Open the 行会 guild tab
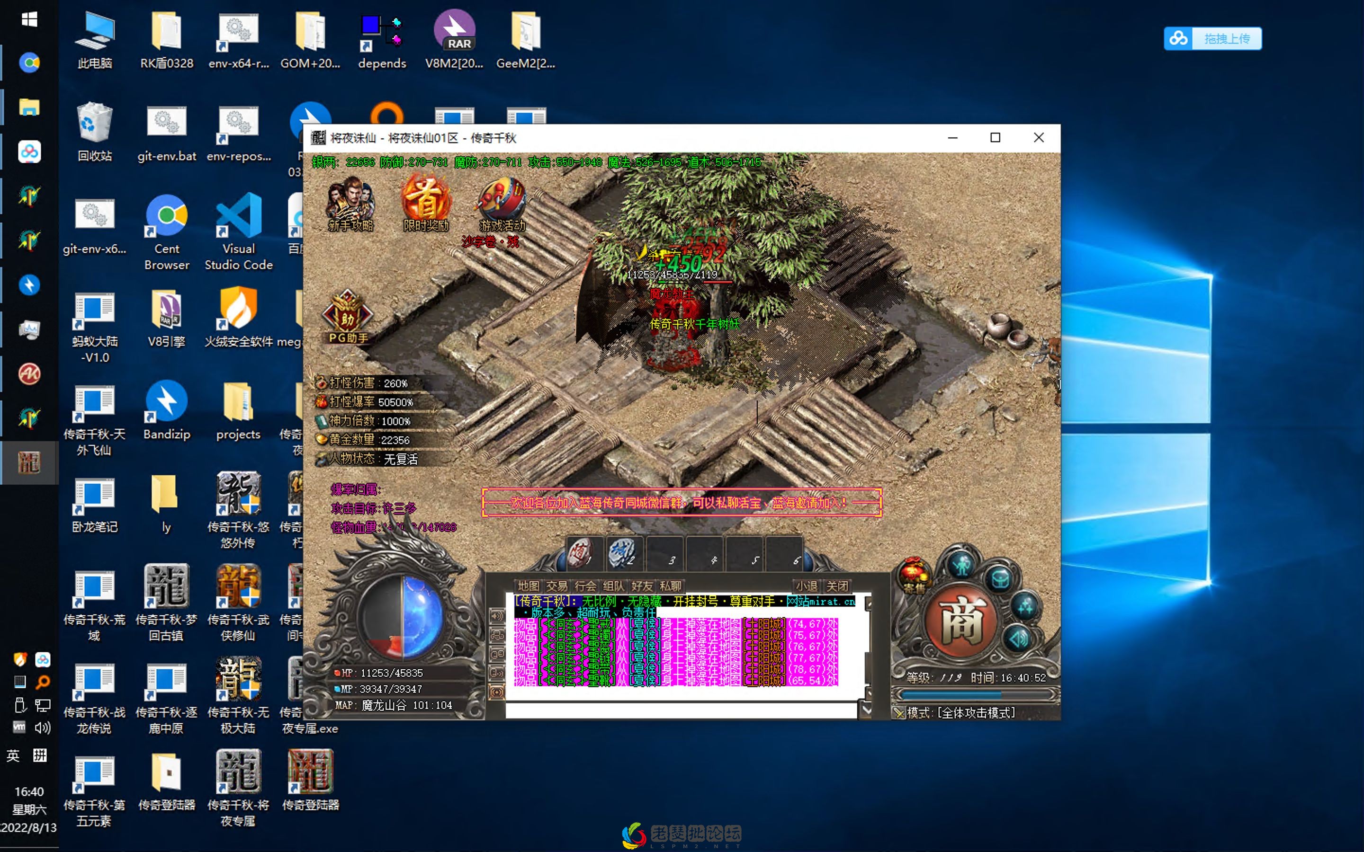 (585, 586)
